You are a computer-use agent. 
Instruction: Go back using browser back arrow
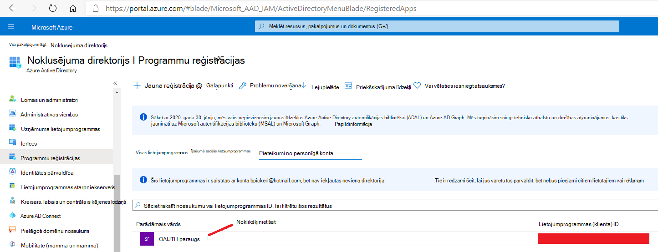coord(13,8)
